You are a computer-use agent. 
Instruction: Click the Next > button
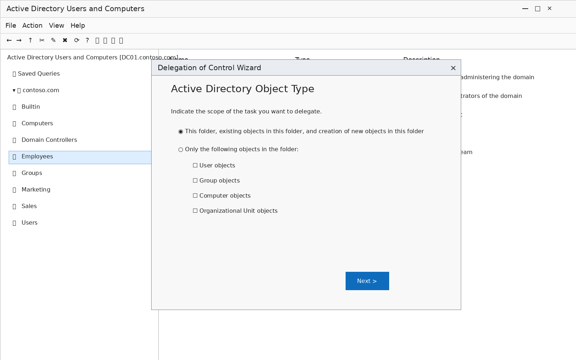tap(367, 281)
